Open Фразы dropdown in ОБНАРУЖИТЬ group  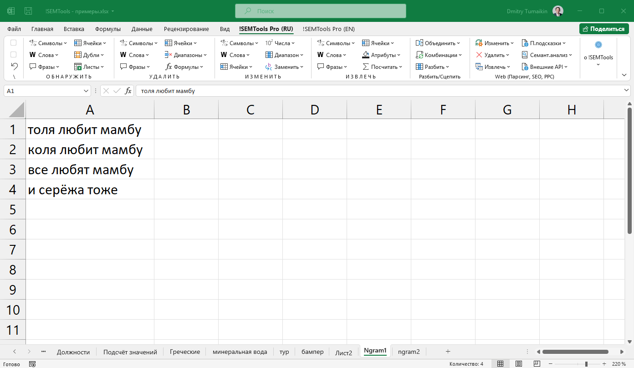44,67
